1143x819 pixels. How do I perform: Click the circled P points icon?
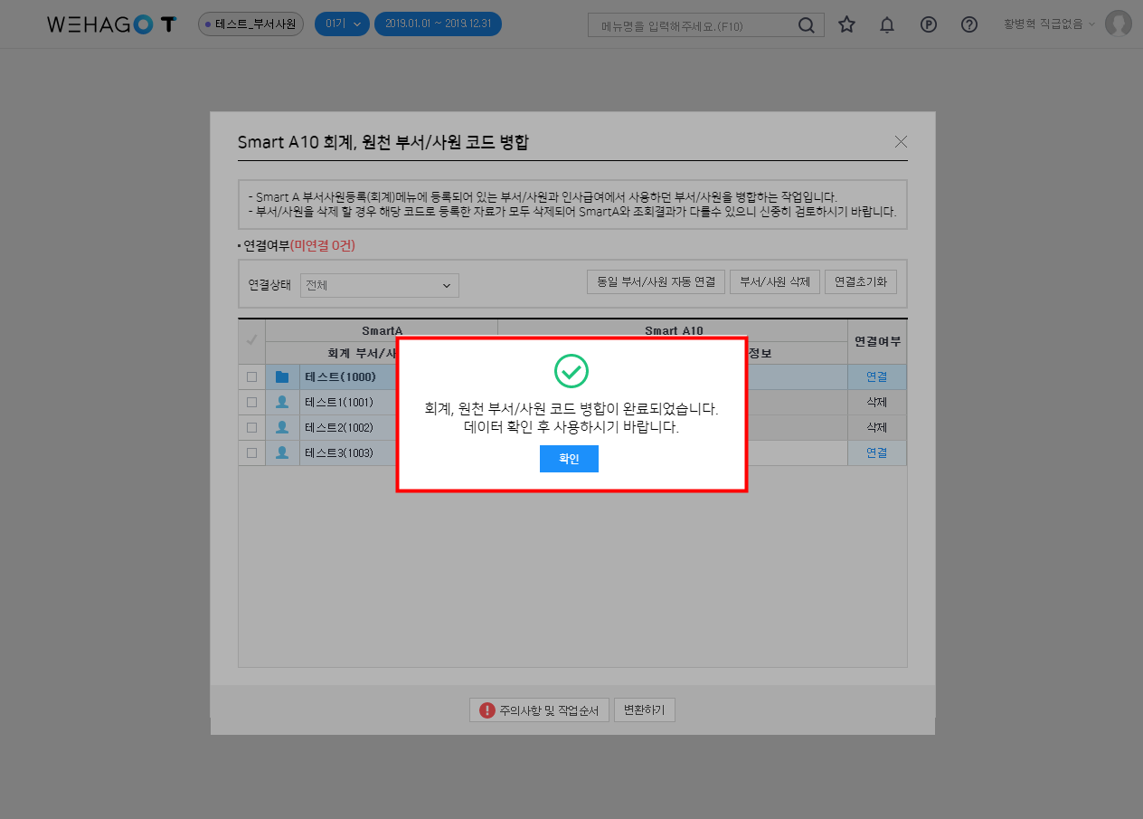tap(928, 24)
